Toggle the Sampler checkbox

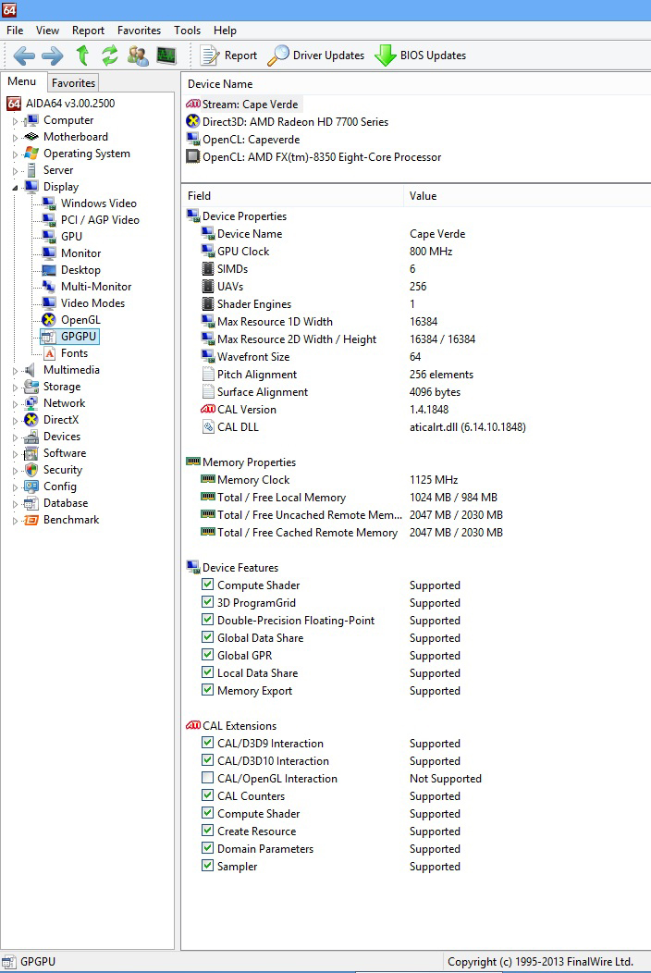[208, 866]
